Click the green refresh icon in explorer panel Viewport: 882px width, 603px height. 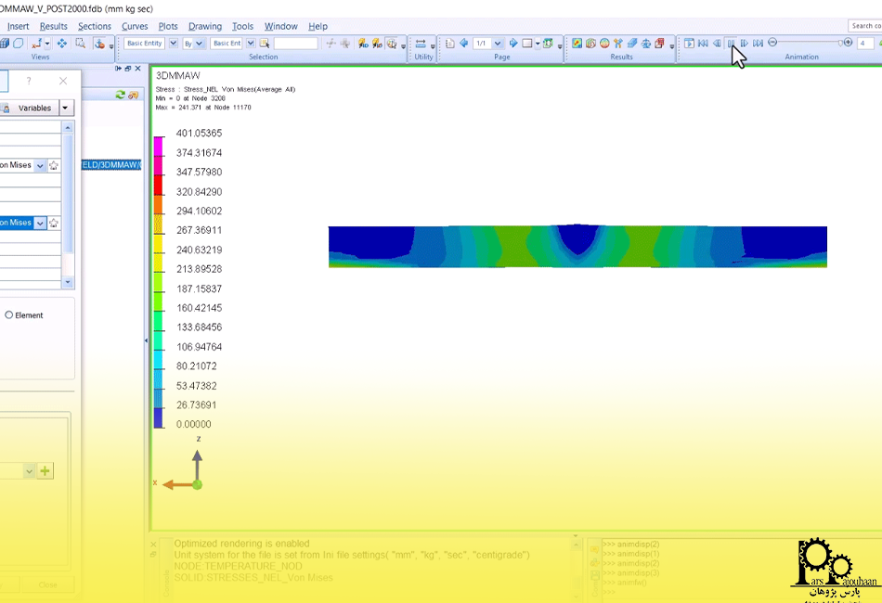click(121, 95)
